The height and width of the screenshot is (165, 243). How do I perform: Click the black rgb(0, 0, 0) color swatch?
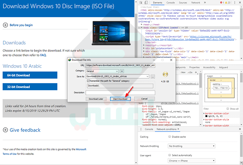click(x=206, y=116)
